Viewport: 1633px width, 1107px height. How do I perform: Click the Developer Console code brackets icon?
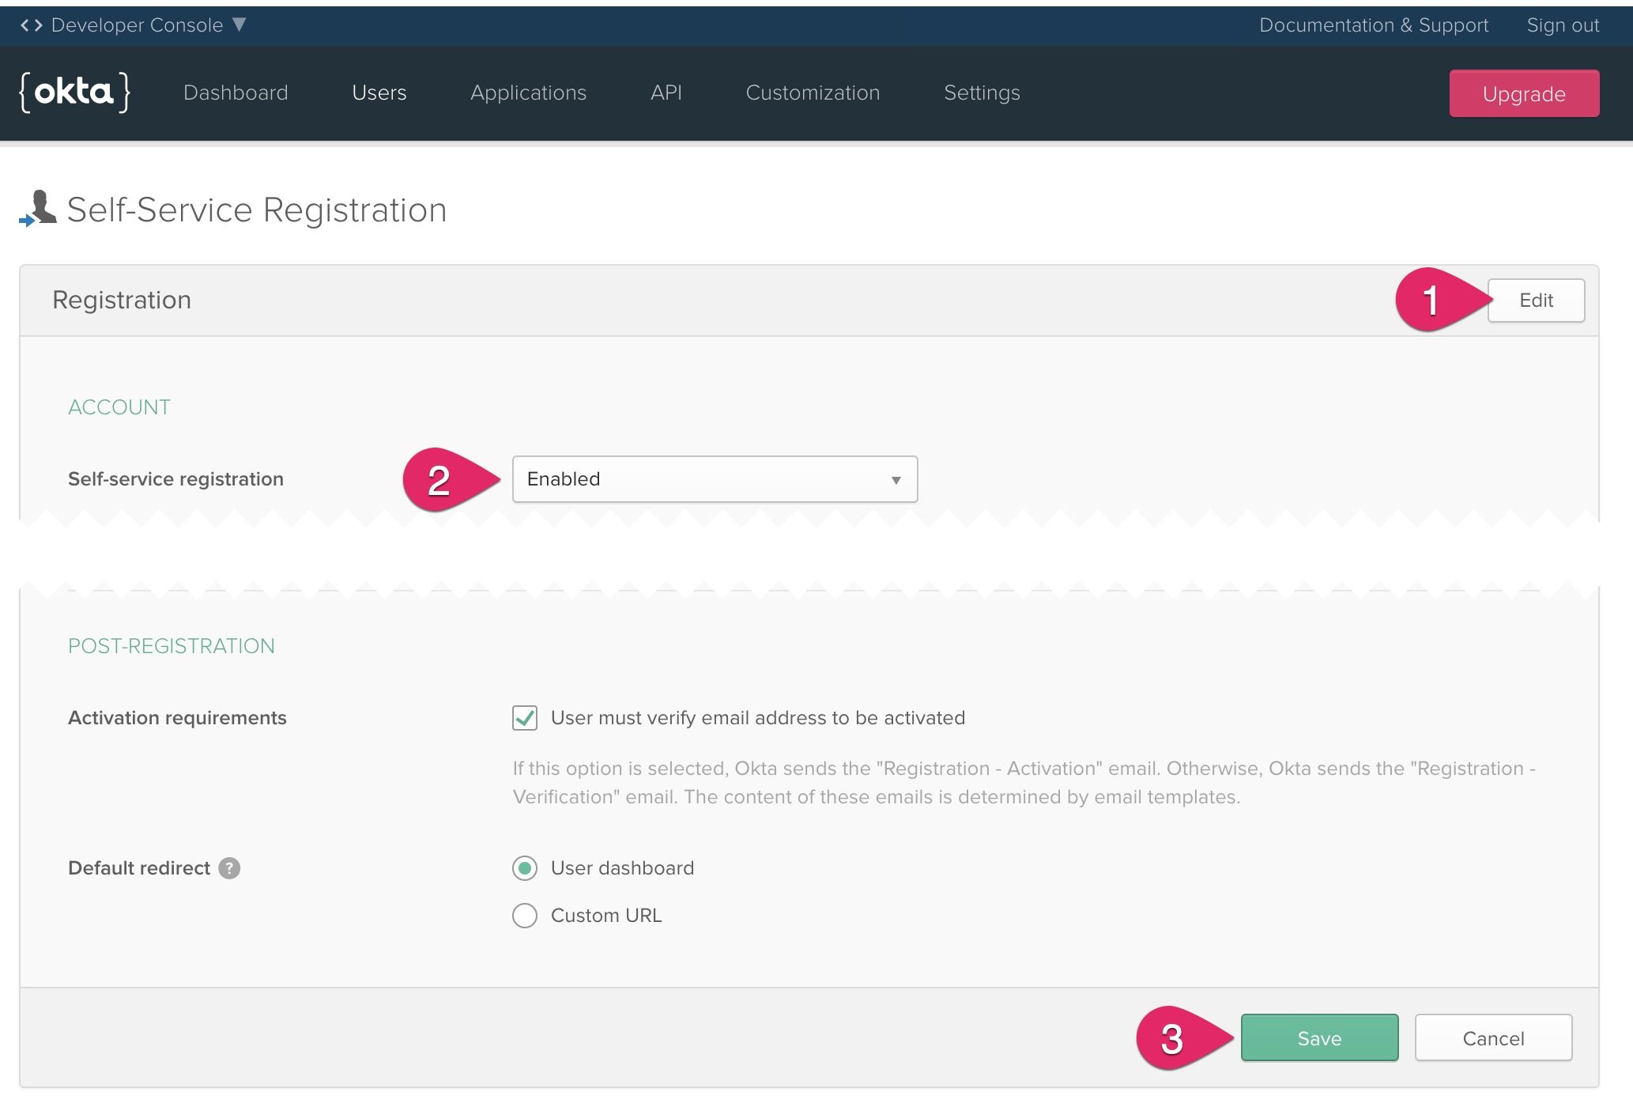(x=32, y=25)
